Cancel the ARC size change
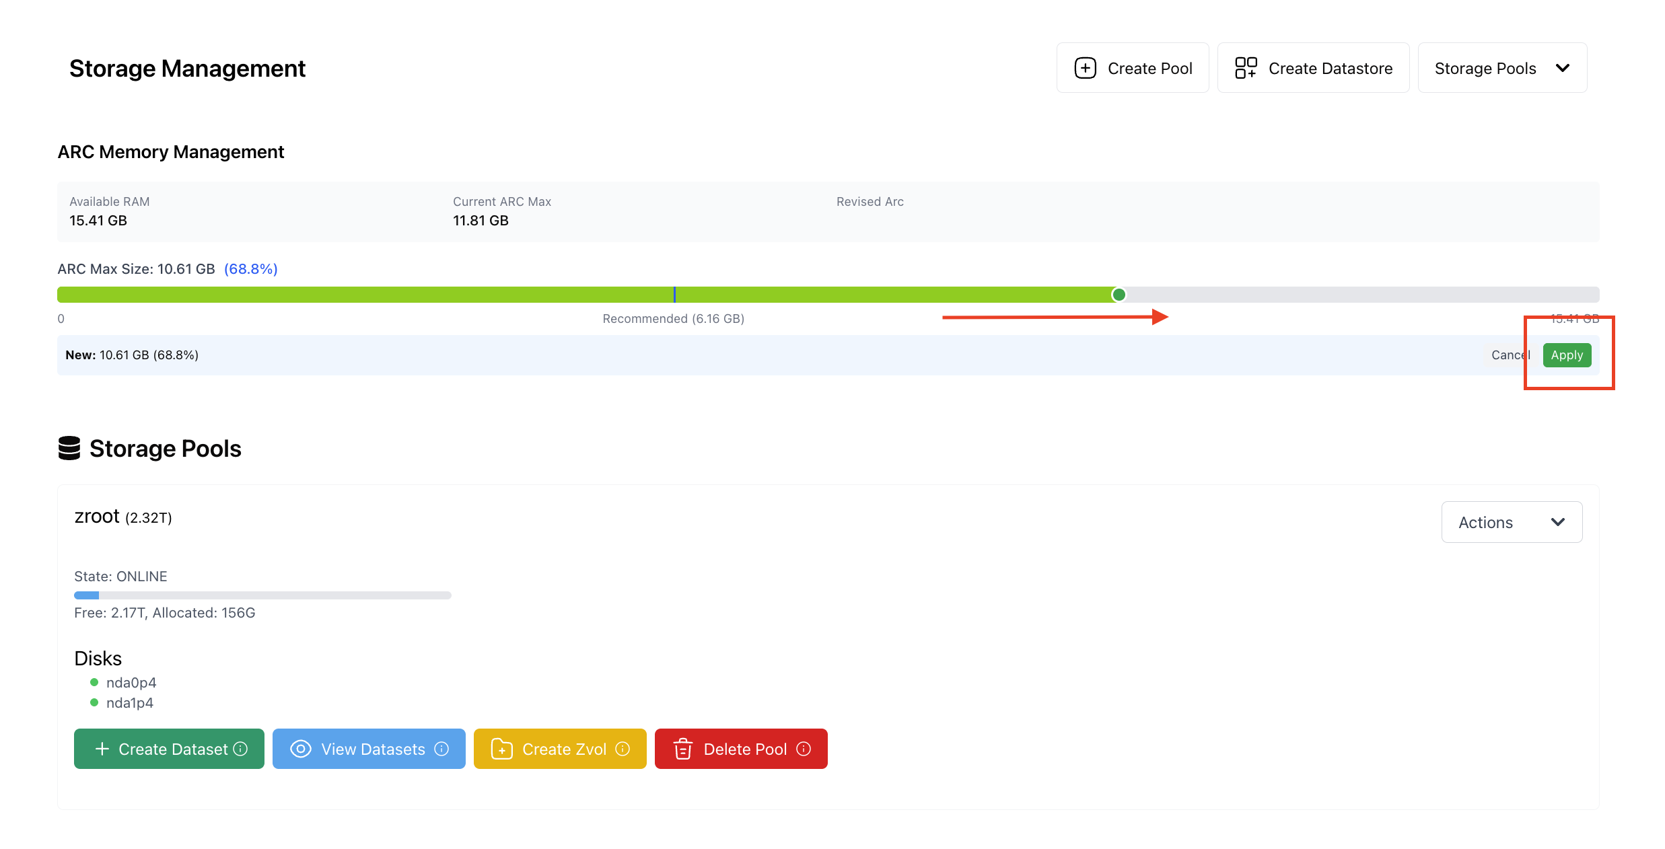 (x=1510, y=355)
